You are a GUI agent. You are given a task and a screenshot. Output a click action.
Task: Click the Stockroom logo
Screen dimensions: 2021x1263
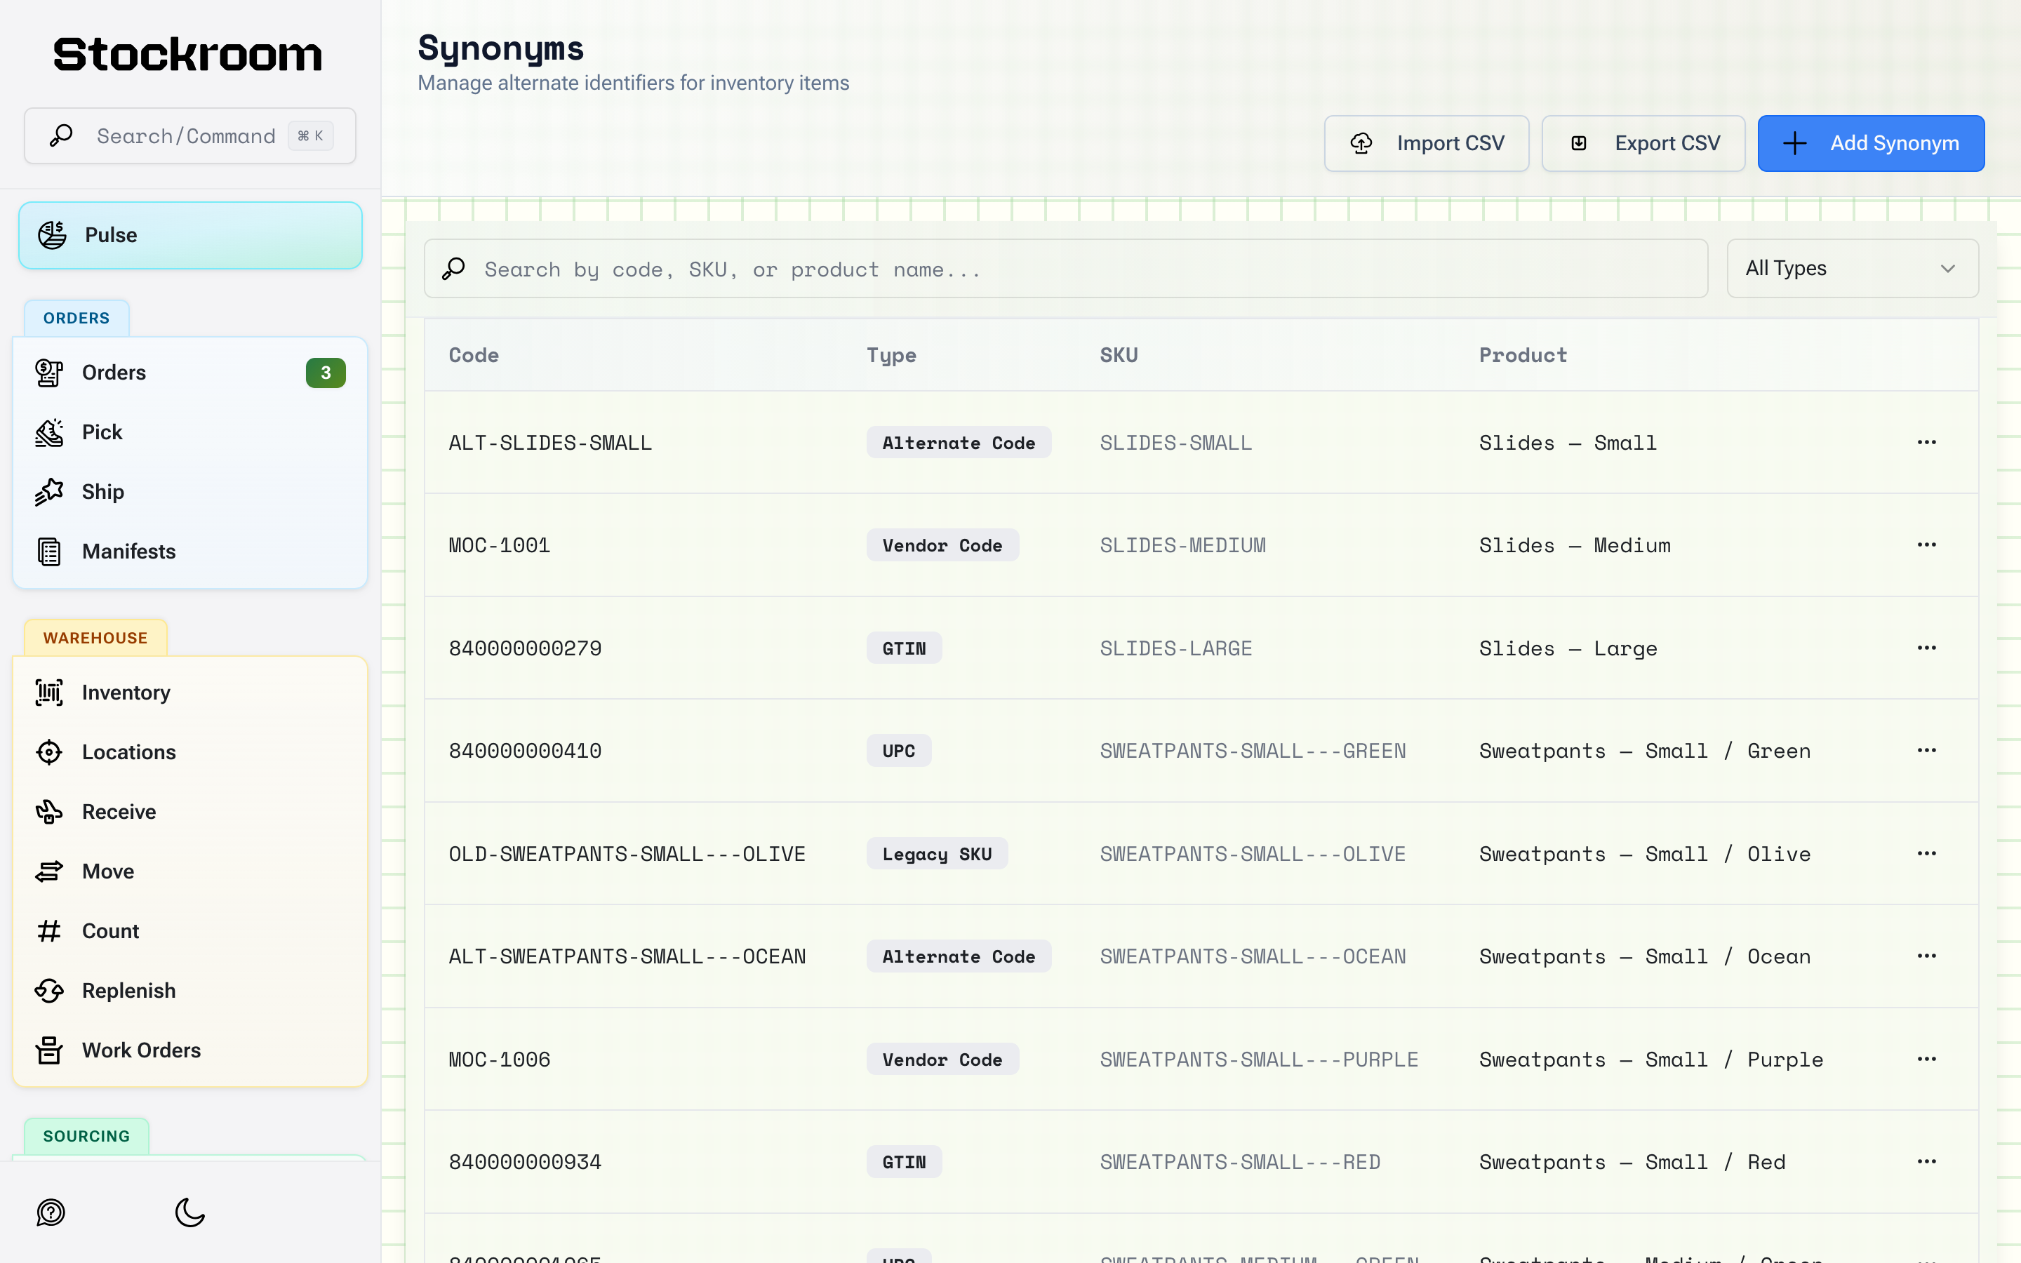click(x=187, y=54)
